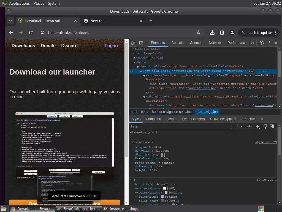Close the Downloads - Betacraft tab
282x212 pixels.
click(x=75, y=21)
